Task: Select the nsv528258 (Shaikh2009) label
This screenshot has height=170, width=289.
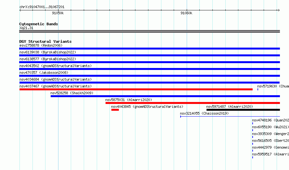Action: coord(72,93)
